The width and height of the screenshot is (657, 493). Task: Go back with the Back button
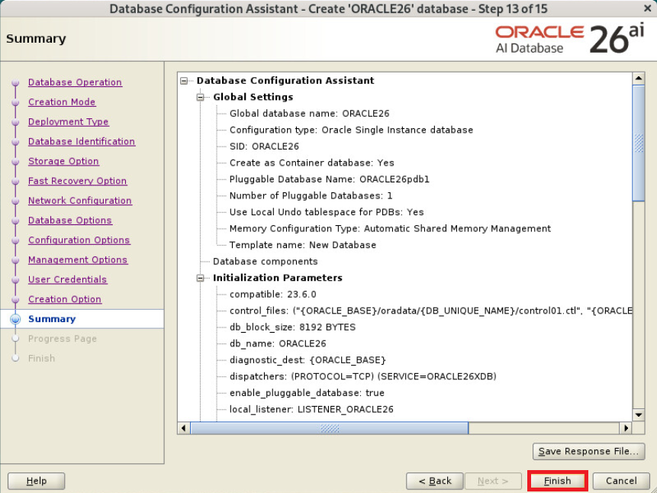(x=434, y=481)
